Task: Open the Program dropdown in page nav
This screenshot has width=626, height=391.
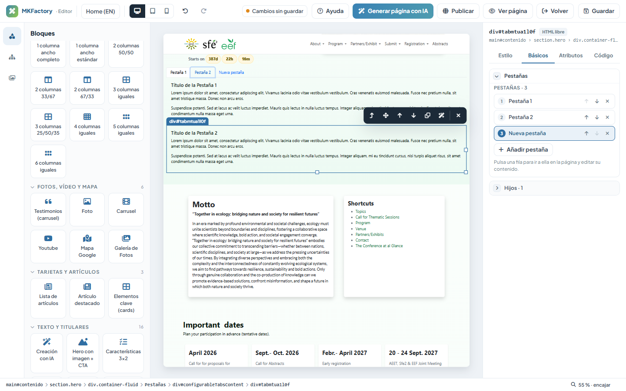Action: pos(337,44)
